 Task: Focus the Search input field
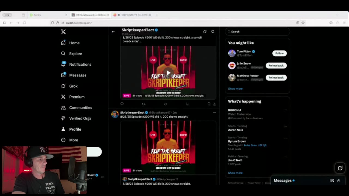tap(257, 32)
